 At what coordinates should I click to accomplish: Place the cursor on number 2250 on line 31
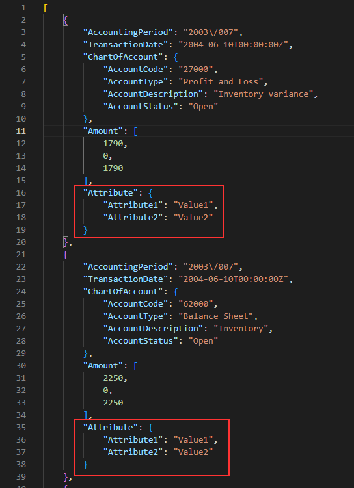(113, 378)
